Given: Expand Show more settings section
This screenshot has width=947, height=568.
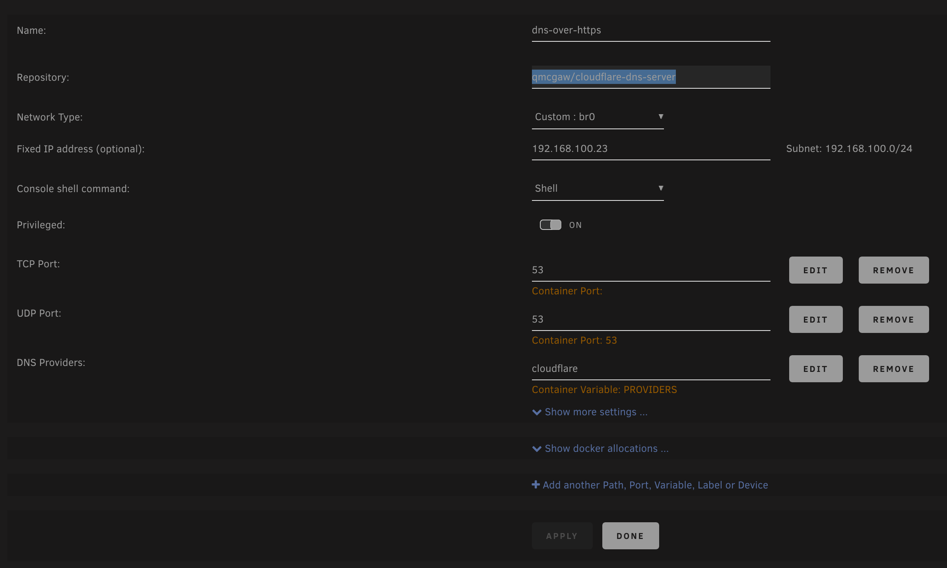Looking at the screenshot, I should (x=589, y=412).
